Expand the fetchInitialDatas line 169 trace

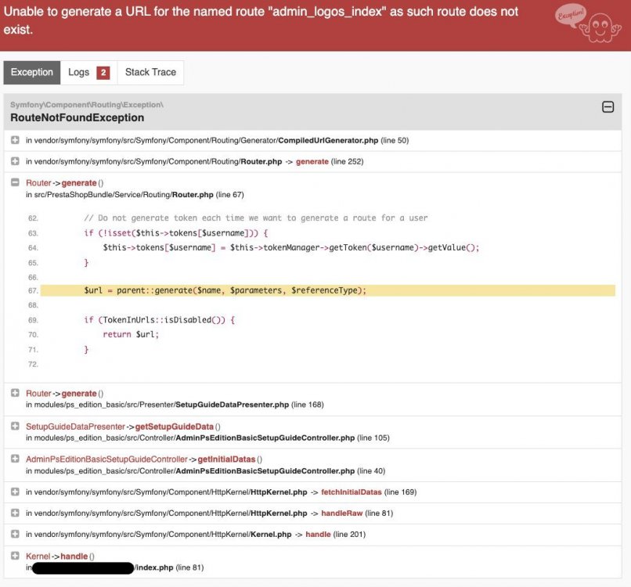click(x=15, y=492)
